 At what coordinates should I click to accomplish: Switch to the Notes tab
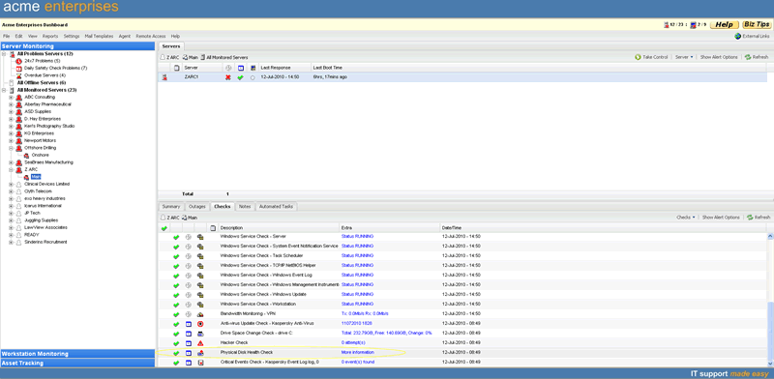pos(245,207)
